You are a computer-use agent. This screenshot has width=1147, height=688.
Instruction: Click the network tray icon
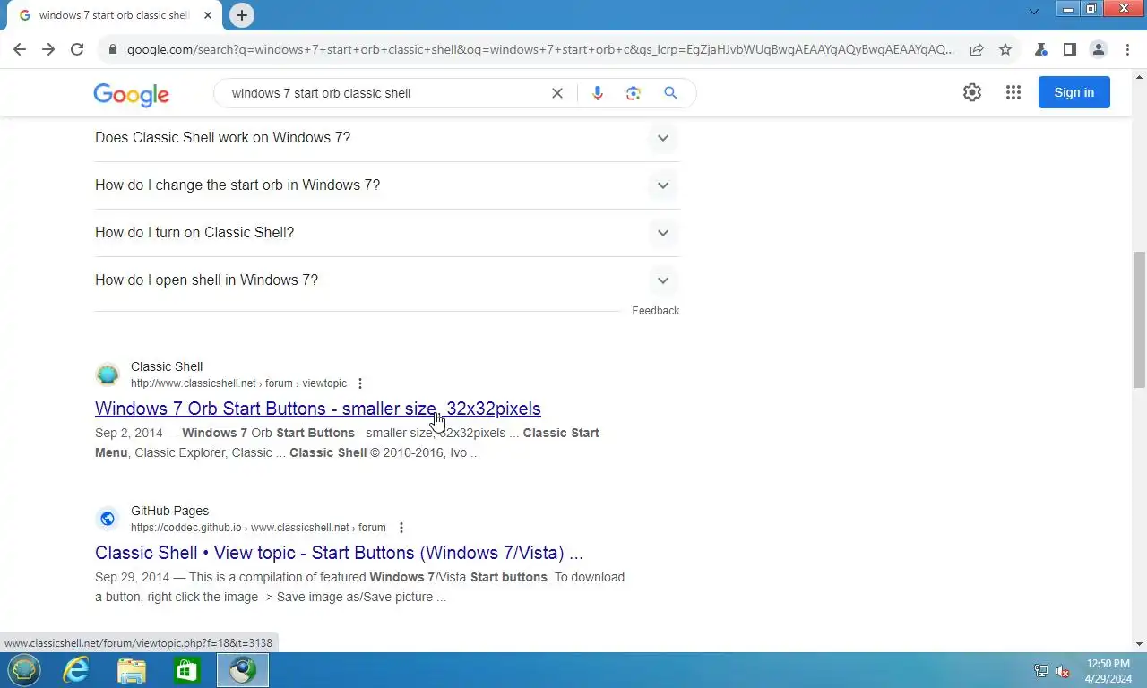click(1041, 671)
